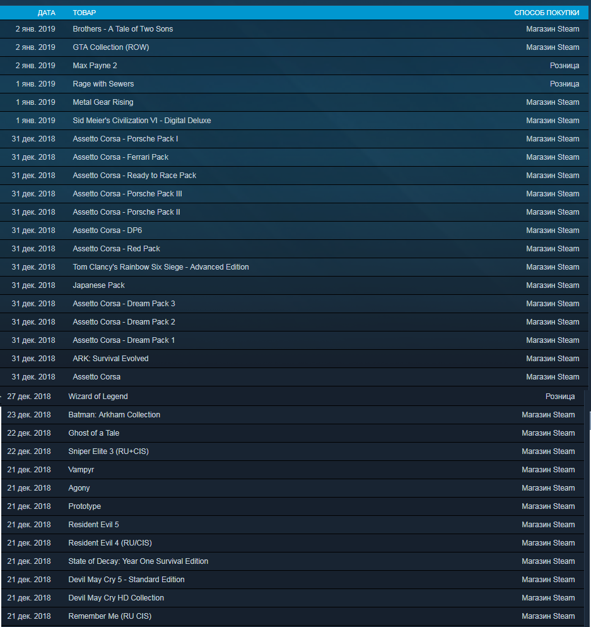Click Магазин Steam for Batman: Arkham Collection
Image resolution: width=591 pixels, height=627 pixels.
point(548,415)
